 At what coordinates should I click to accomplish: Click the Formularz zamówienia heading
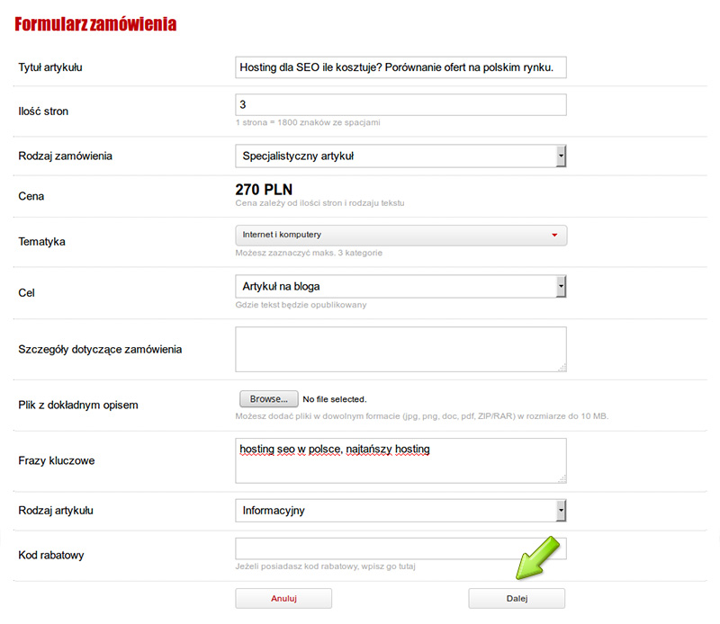[x=95, y=24]
